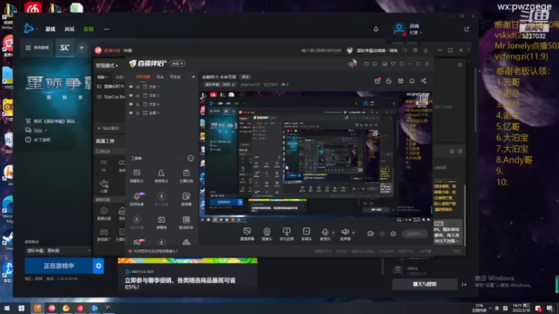Click the Battle.net notification bell

[376, 29]
